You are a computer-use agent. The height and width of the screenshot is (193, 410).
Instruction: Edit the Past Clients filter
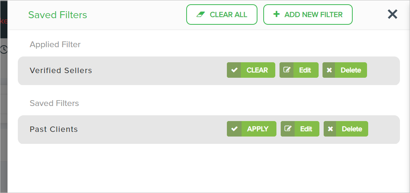306,129
